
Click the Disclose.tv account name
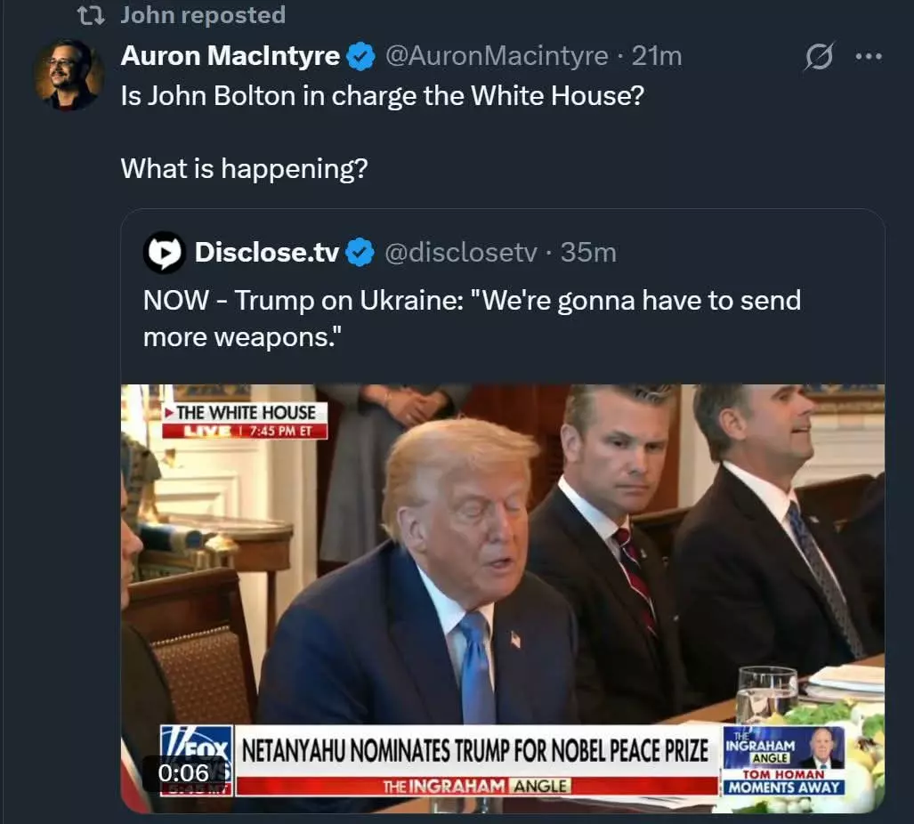tap(266, 253)
